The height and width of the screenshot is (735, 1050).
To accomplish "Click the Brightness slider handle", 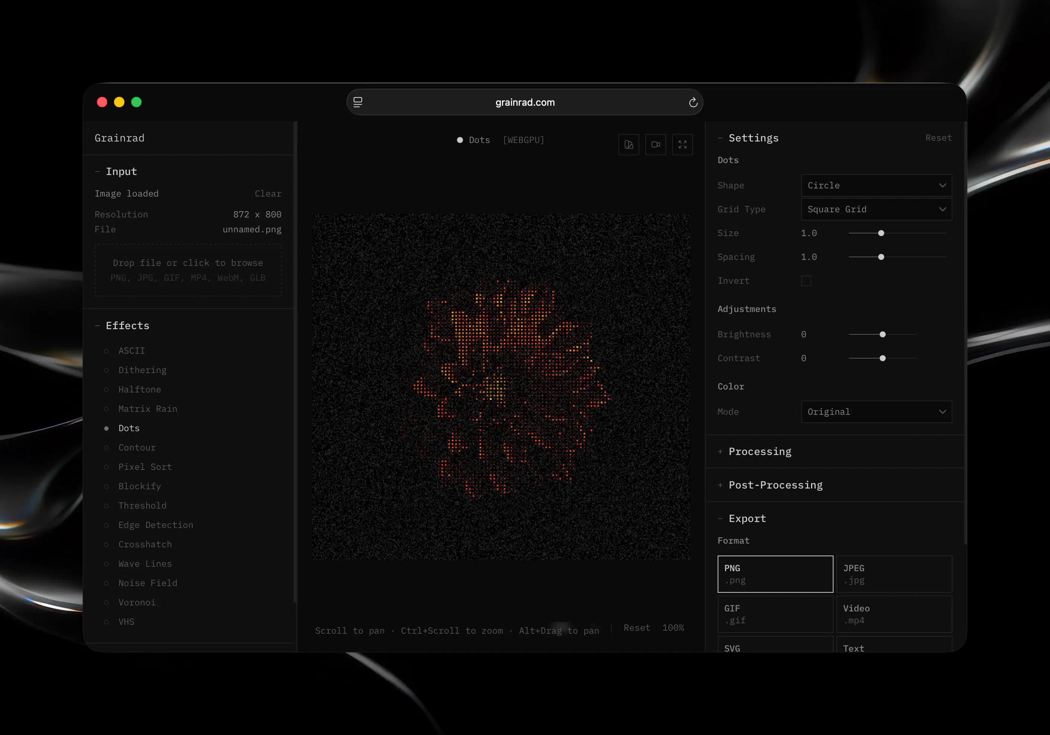I will (883, 335).
